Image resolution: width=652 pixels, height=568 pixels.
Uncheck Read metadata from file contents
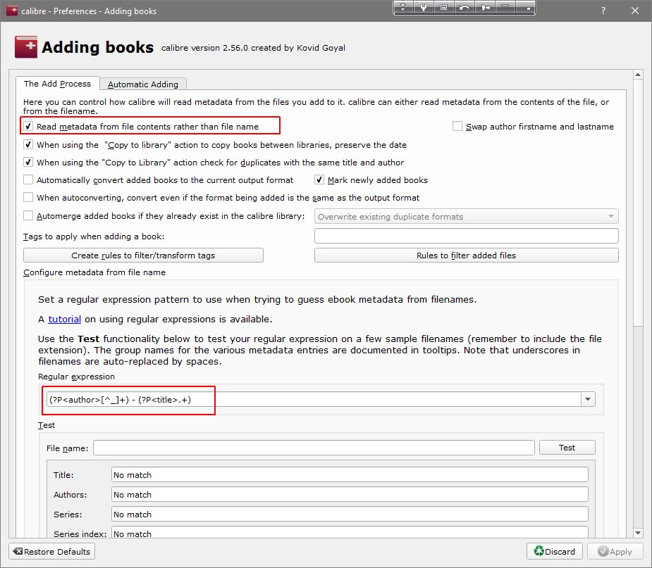[x=28, y=126]
